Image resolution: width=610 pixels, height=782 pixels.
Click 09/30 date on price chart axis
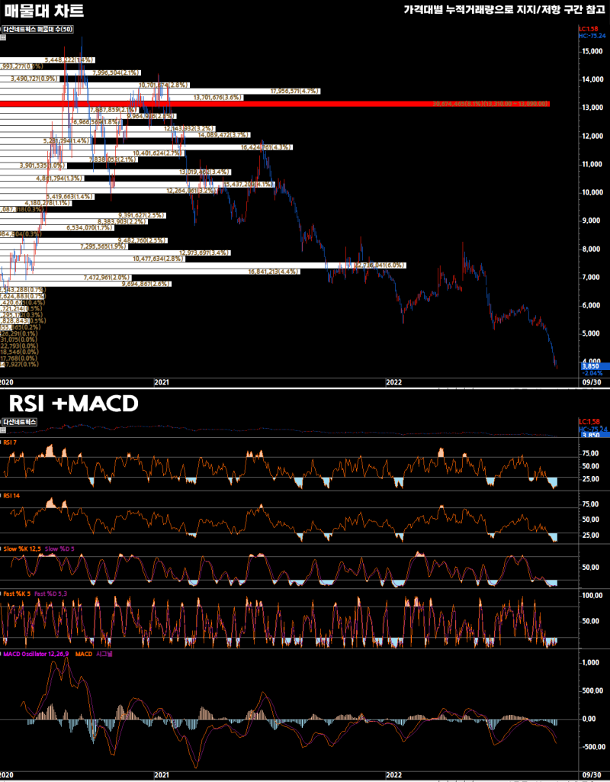(x=592, y=382)
